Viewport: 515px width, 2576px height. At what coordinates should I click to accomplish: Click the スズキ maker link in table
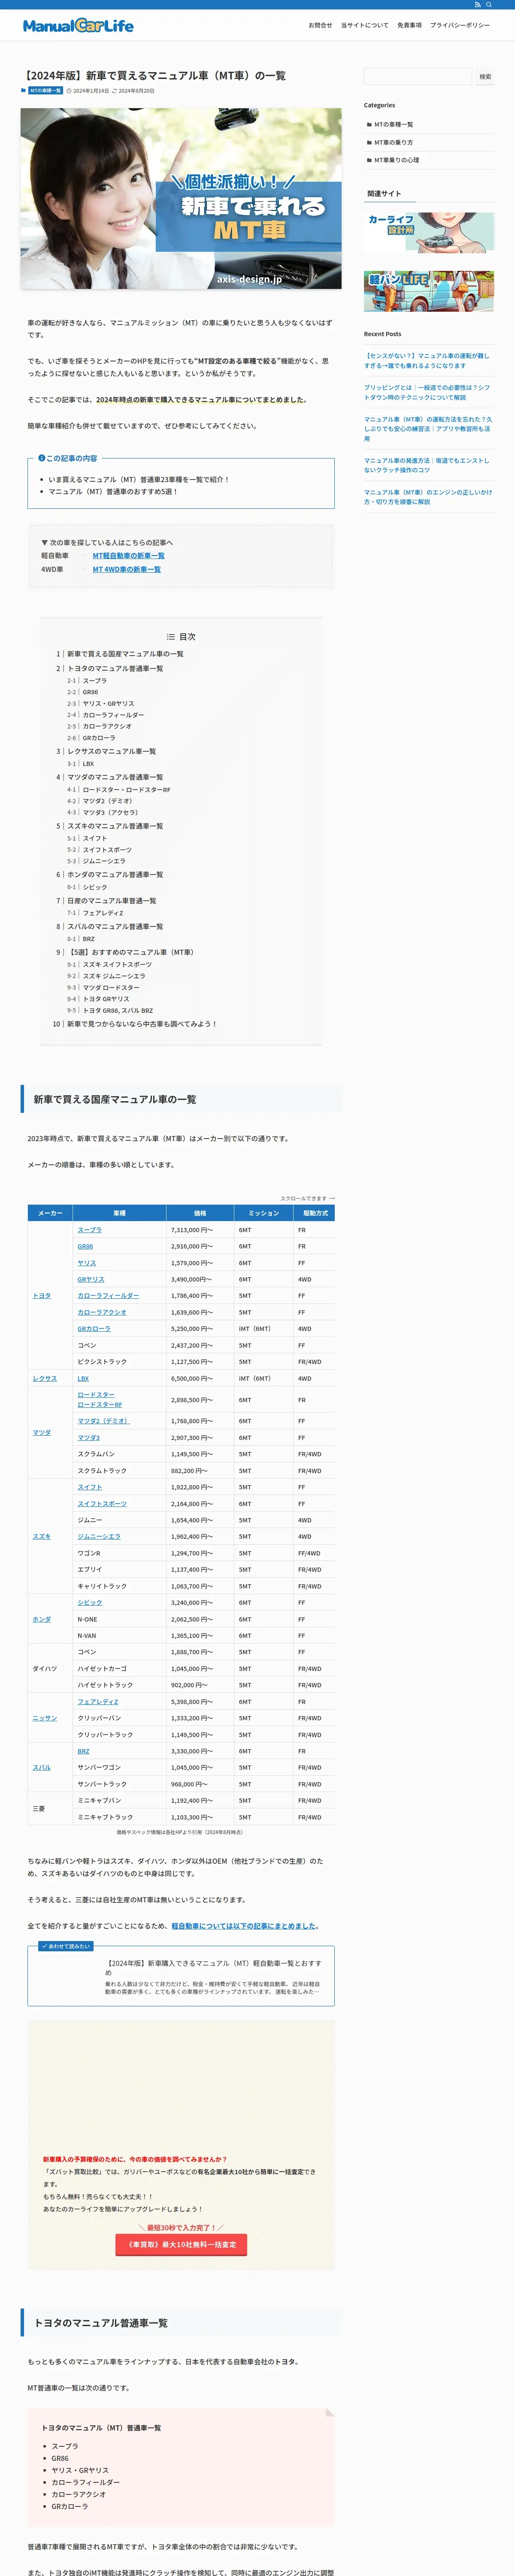(42, 1537)
